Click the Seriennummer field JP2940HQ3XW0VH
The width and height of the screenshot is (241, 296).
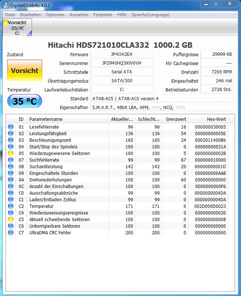[122, 63]
